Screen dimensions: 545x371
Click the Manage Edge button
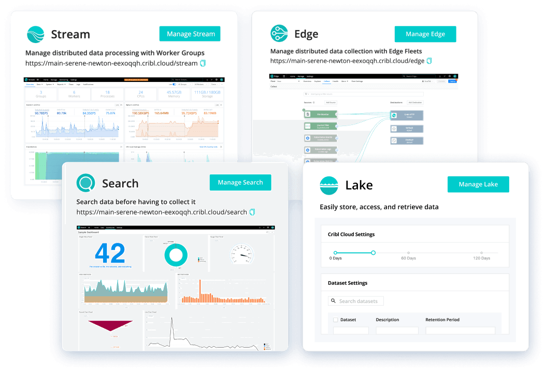pyautogui.click(x=425, y=34)
